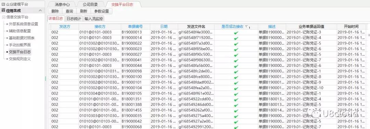The image size is (370, 129).
Task: Click the 删除 toolbar button
Action: click(55, 11)
